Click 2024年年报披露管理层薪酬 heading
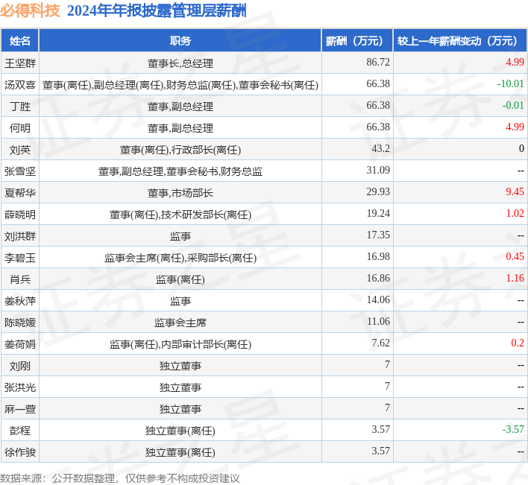Viewport: 528px width, 485px height. (157, 10)
